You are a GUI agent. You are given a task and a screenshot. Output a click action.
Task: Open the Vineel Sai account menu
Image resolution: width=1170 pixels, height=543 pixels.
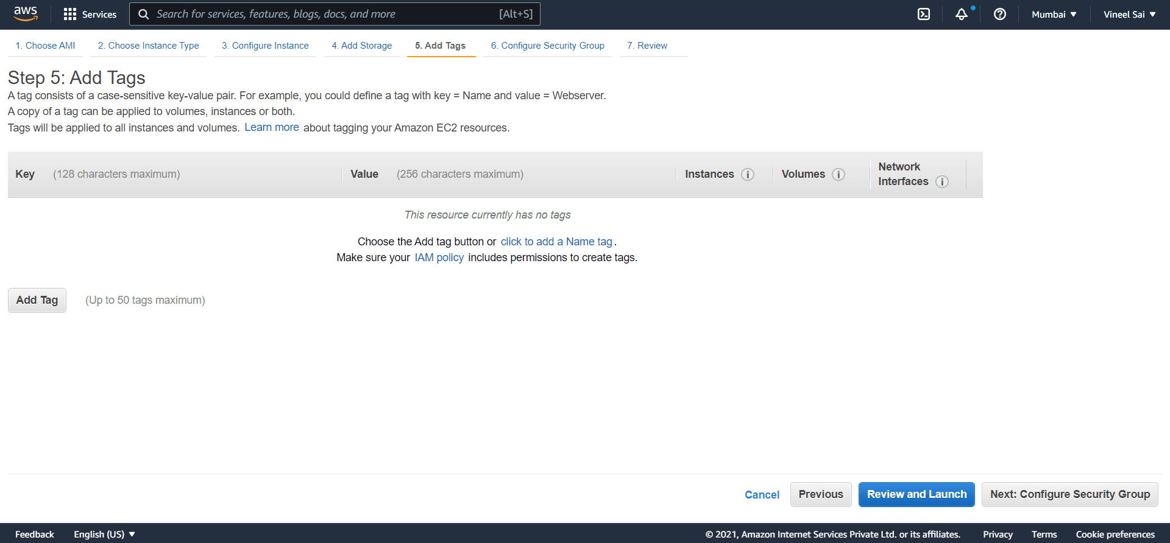(x=1129, y=14)
